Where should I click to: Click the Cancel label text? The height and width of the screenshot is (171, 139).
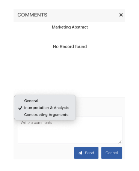112,153
